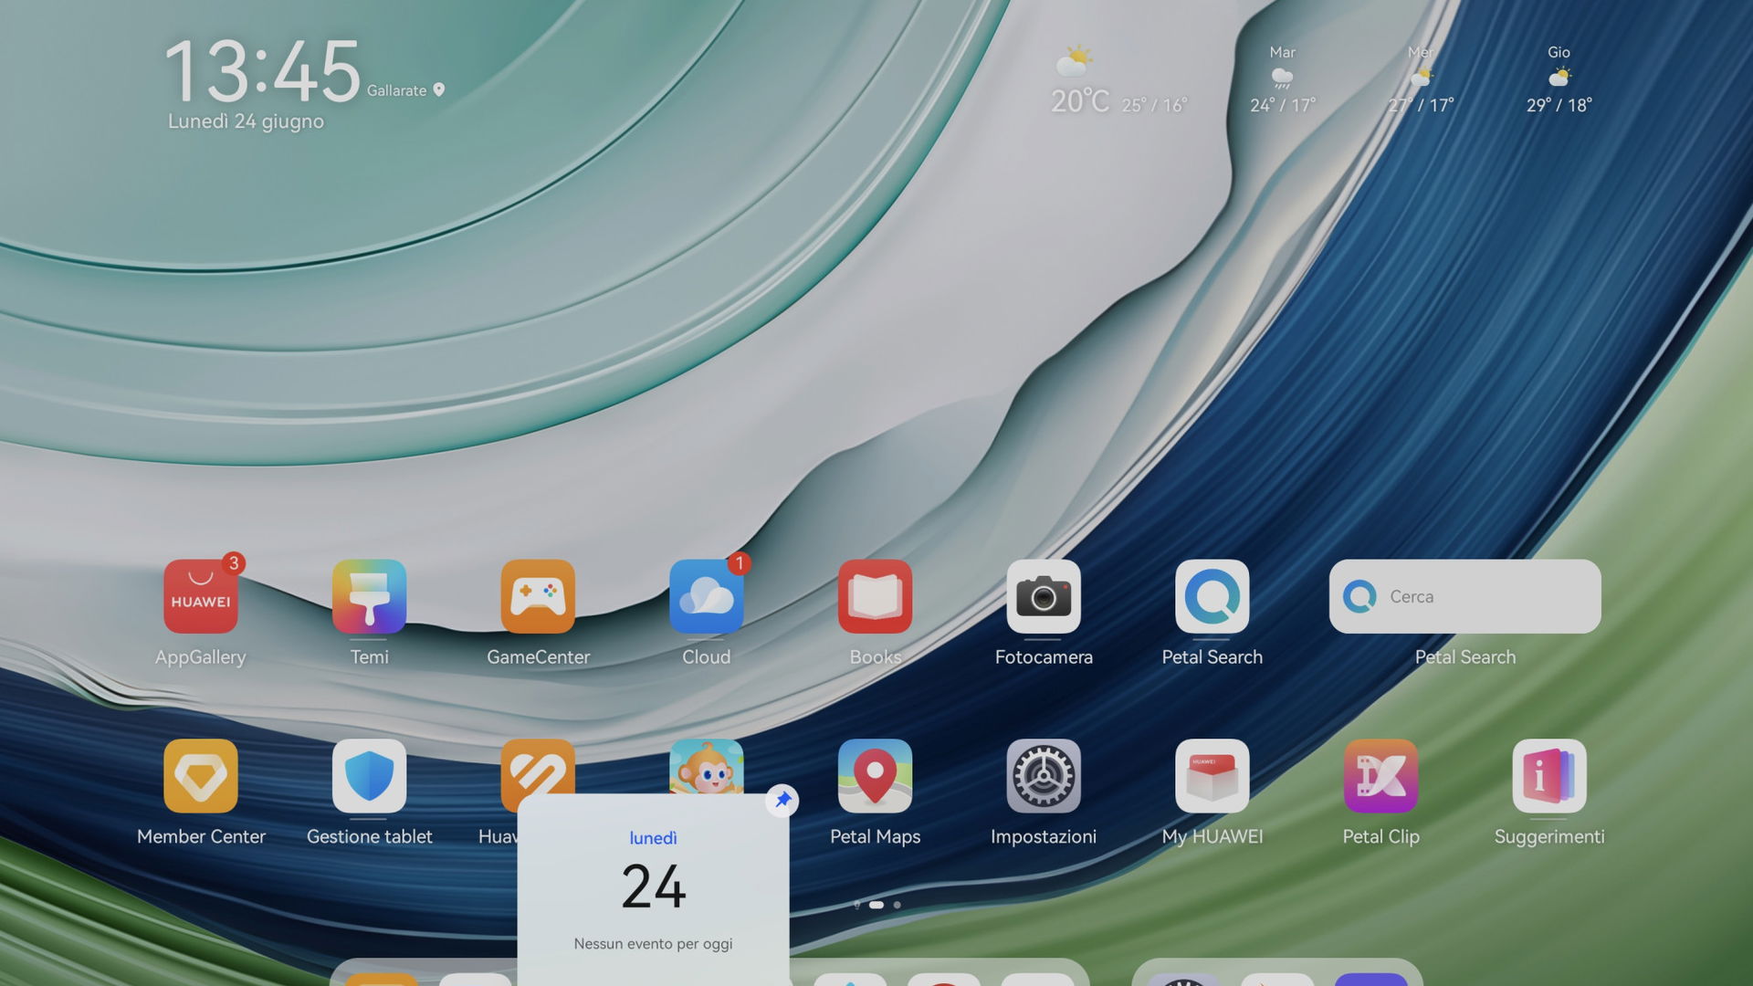Image resolution: width=1753 pixels, height=986 pixels.
Task: Open Suggerimenti tips app
Action: click(1549, 776)
